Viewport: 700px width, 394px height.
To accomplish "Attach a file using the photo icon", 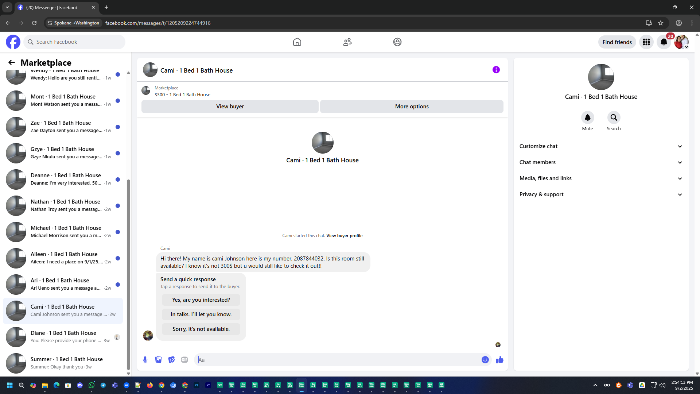I will (x=158, y=360).
